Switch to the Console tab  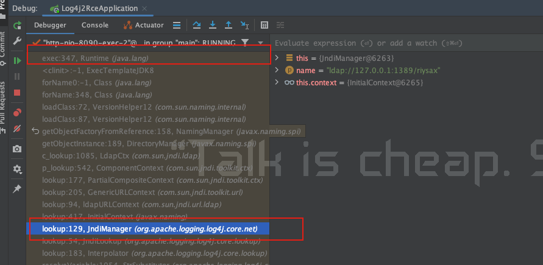click(95, 25)
